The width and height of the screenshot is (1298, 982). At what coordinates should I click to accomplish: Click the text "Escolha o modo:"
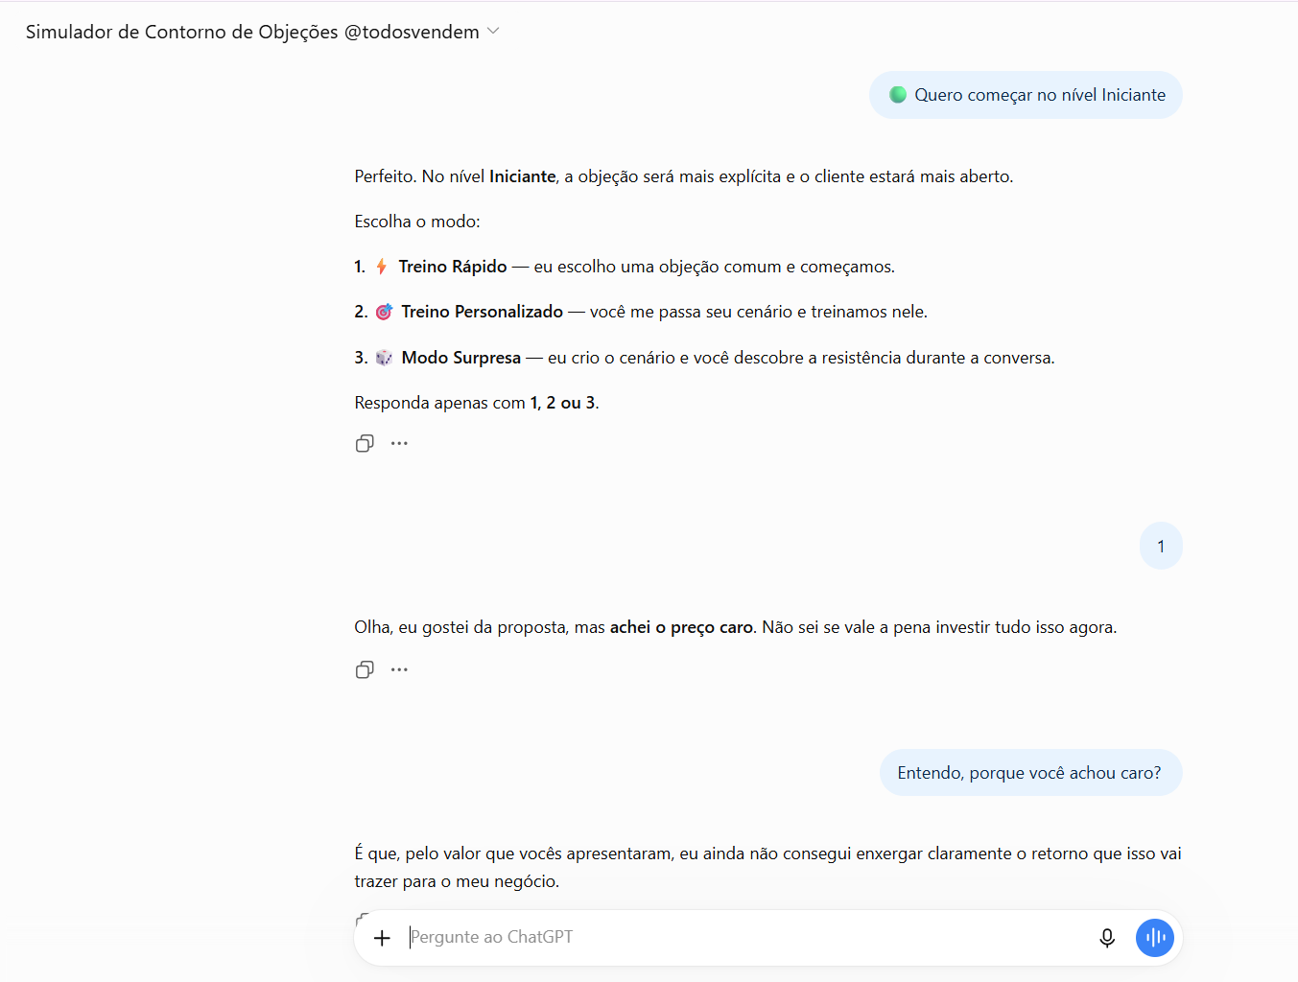pyautogui.click(x=417, y=222)
